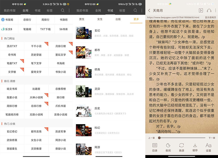
Task: Switch to 书城 tab in first screen
Action: 38,10
